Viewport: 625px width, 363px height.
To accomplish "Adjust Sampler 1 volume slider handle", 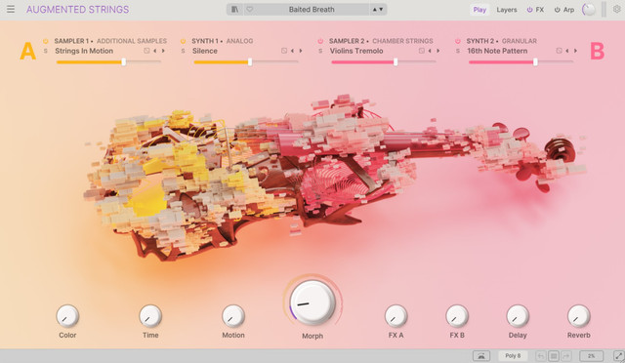I will pos(124,61).
